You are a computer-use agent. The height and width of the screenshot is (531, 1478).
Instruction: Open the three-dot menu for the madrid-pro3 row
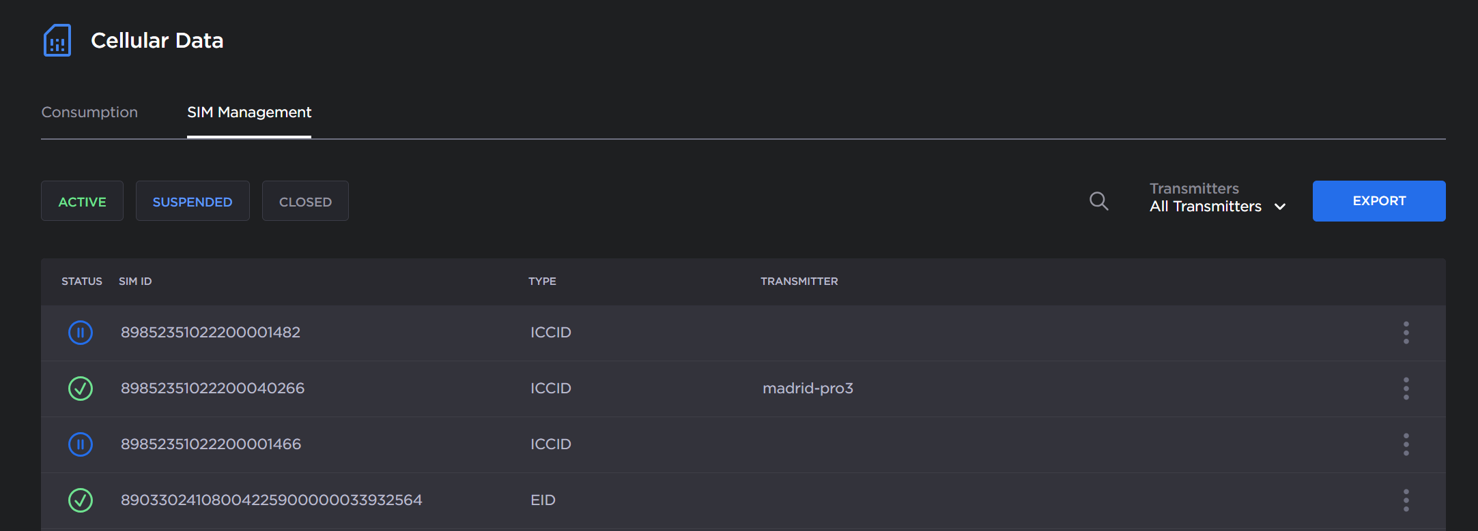click(x=1406, y=389)
